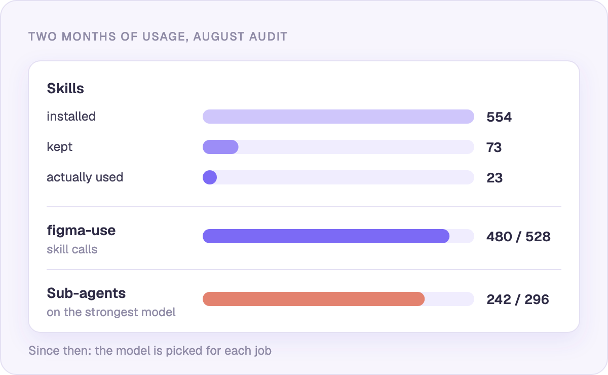This screenshot has height=375, width=608.
Task: Click the heading 'TWO MONTHS OF USAGE, AUGUST AUDIT'
Action: (x=158, y=36)
